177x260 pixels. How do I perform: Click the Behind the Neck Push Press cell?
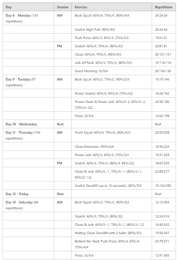pyautogui.click(x=112, y=244)
